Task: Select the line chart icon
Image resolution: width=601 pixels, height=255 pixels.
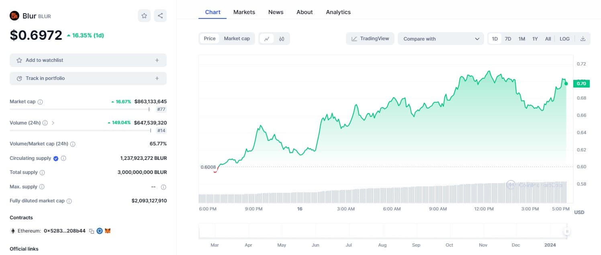Action: point(267,39)
